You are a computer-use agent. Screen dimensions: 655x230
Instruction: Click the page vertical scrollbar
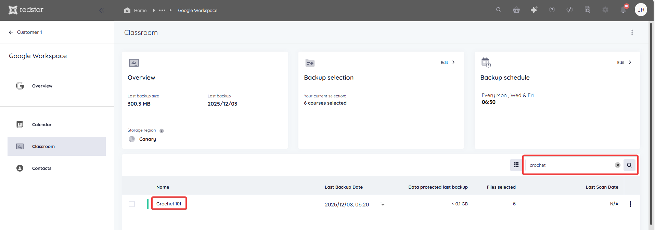pos(651,123)
